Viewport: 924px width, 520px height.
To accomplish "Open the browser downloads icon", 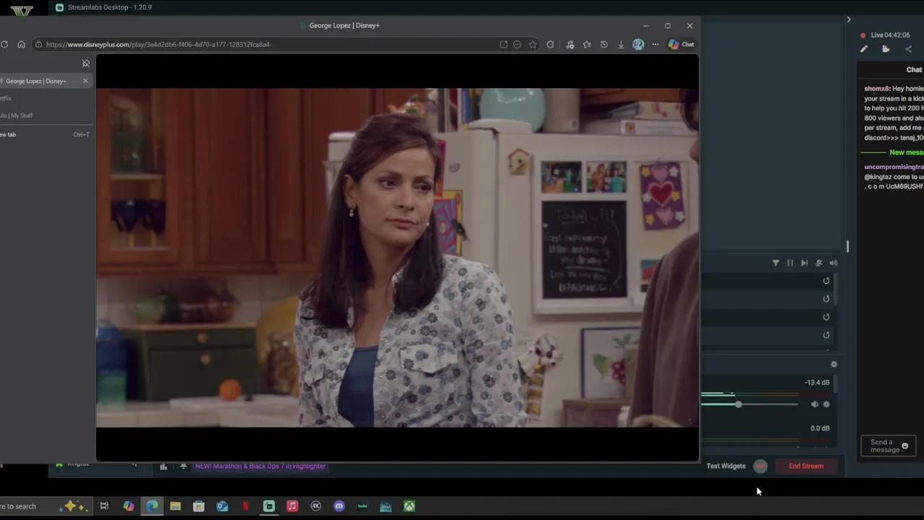I will 621,44.
